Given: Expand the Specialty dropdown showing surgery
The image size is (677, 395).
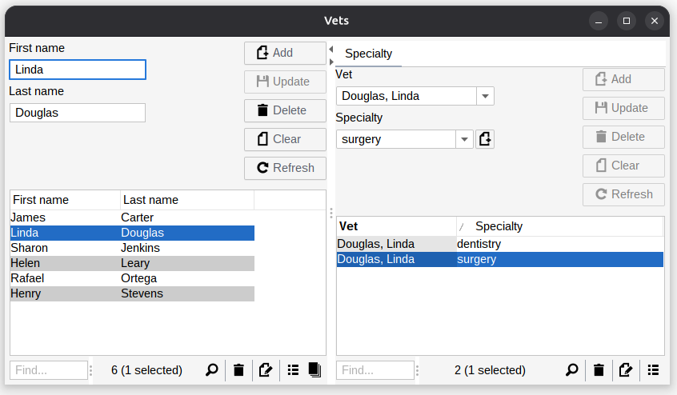Looking at the screenshot, I should [x=465, y=139].
